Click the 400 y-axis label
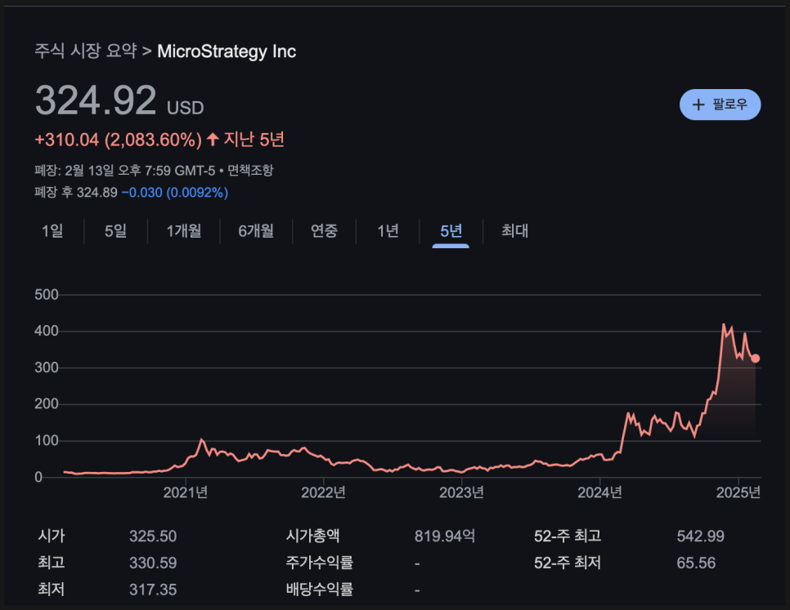This screenshot has width=790, height=610. (x=47, y=332)
